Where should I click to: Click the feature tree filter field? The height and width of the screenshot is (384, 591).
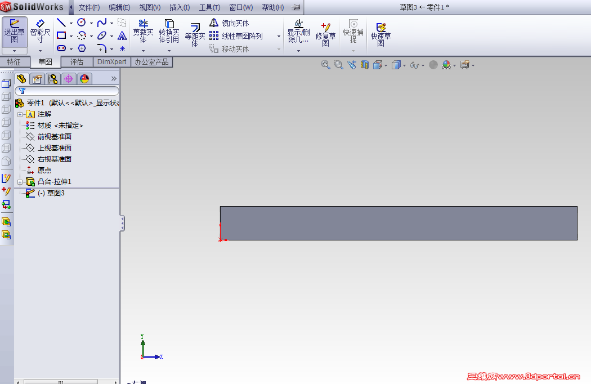pyautogui.click(x=67, y=91)
